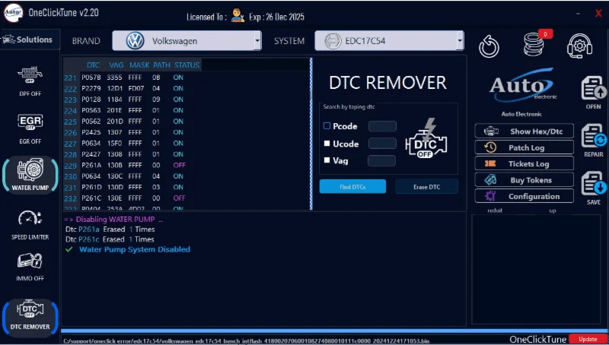Enable the Vag checkbox
609x345 pixels.
point(327,160)
